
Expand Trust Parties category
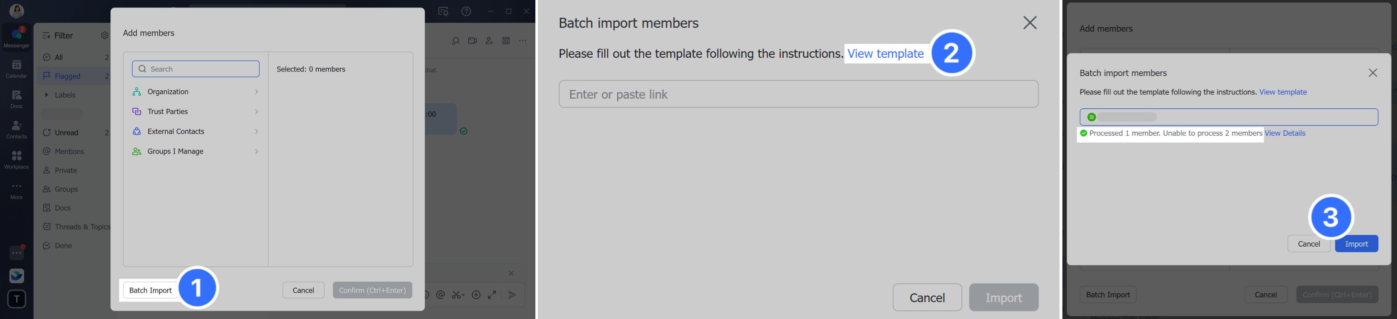coord(195,112)
